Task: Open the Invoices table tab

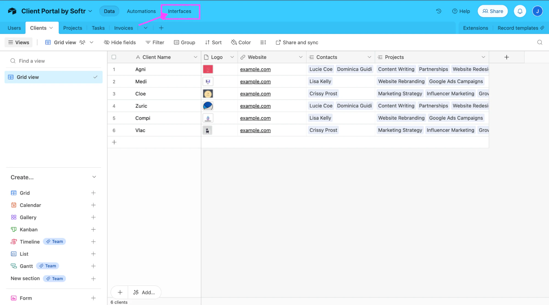Action: pos(123,28)
